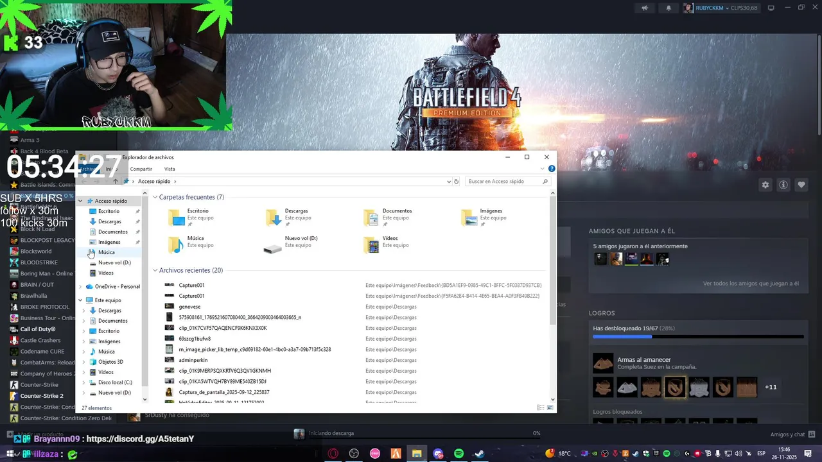Click the File Explorer vertical scrollbar
The height and width of the screenshot is (462, 822).
553,260
